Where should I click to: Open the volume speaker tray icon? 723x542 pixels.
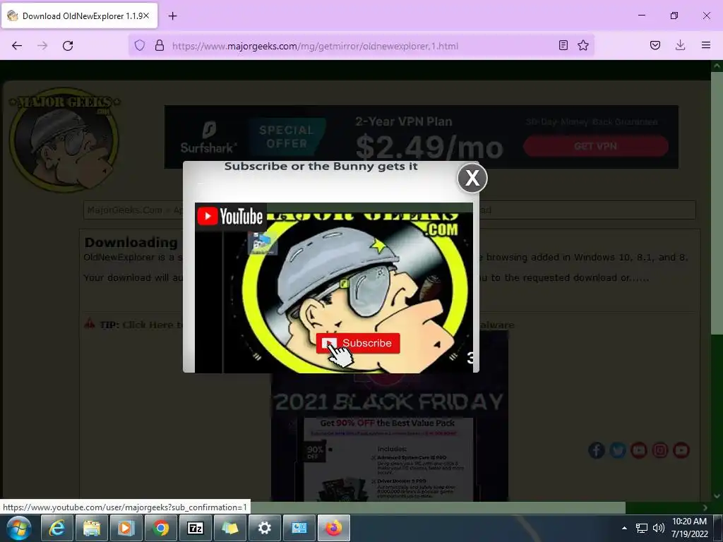(659, 528)
